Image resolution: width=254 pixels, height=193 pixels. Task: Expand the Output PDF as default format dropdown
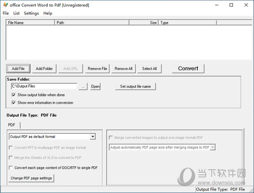click(93, 137)
